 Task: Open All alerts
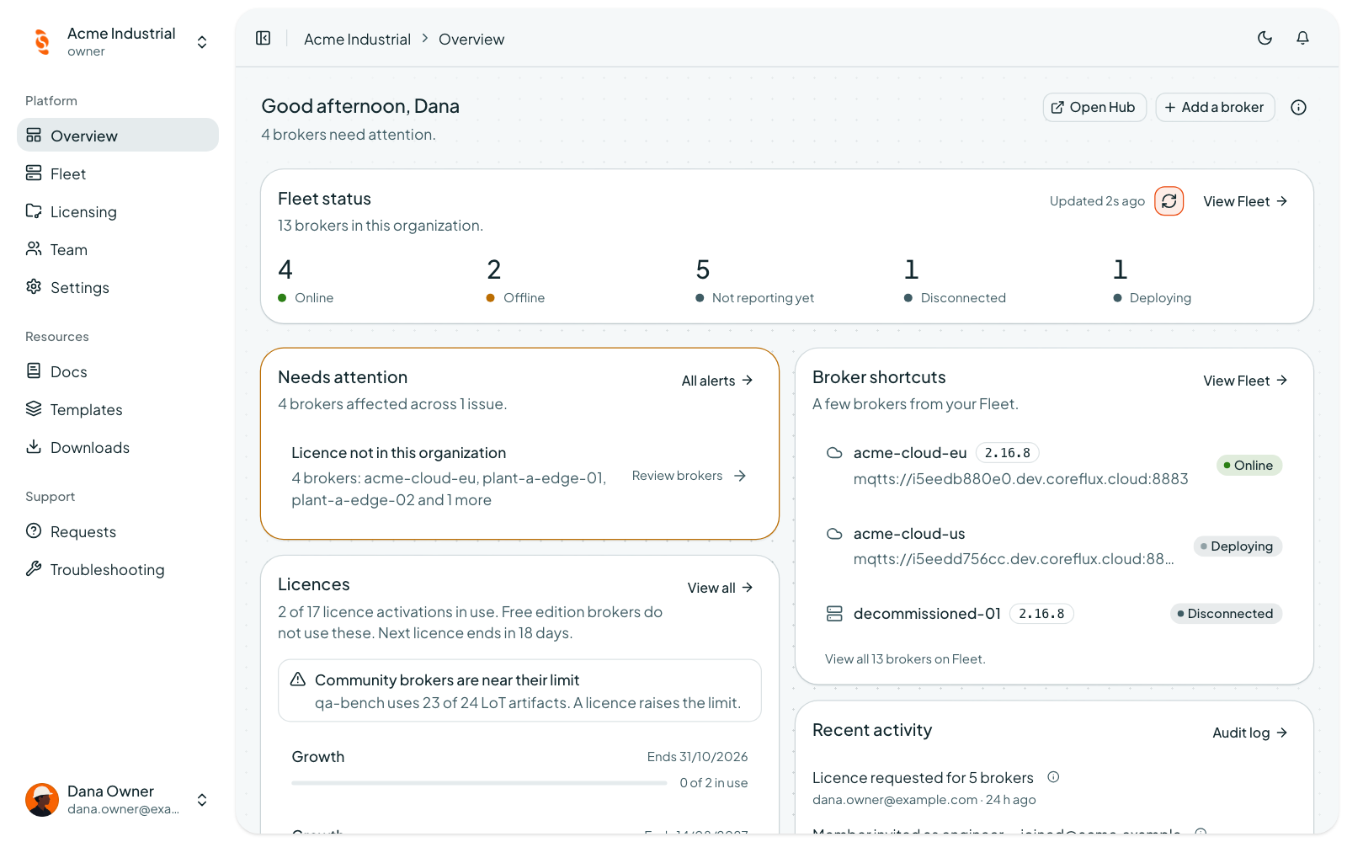(717, 381)
